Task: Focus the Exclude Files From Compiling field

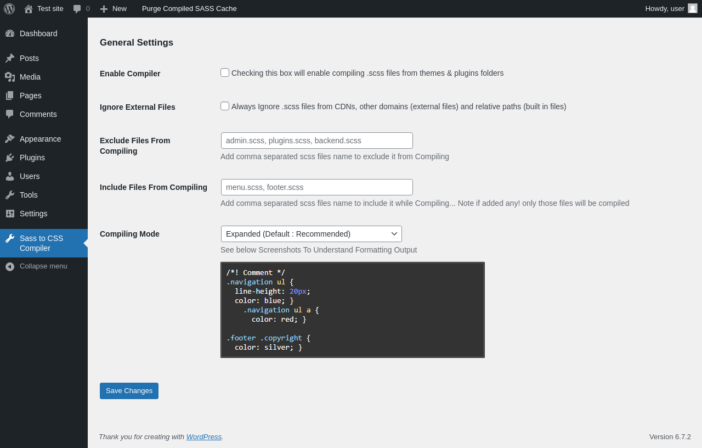Action: (x=317, y=141)
